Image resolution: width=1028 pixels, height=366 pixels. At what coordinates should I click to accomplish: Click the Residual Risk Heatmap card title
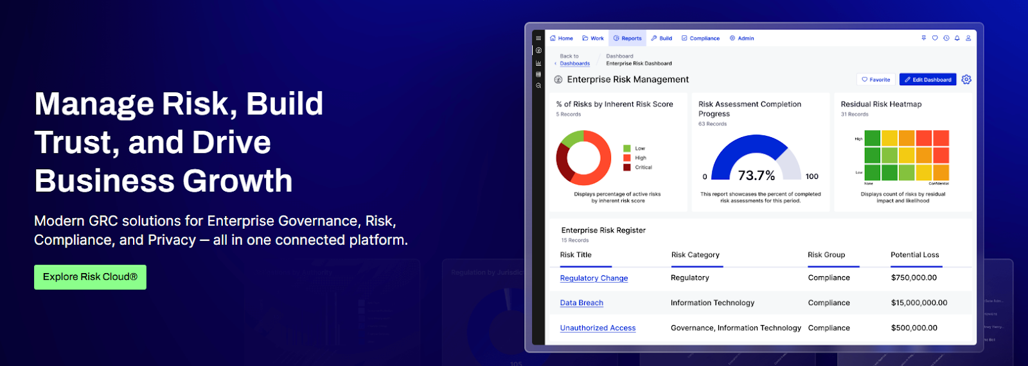(881, 104)
